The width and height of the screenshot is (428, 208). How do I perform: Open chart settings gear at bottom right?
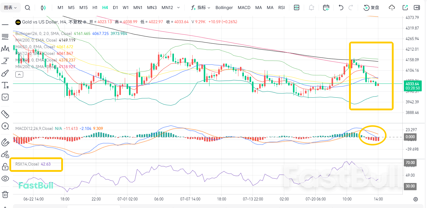(x=416, y=199)
